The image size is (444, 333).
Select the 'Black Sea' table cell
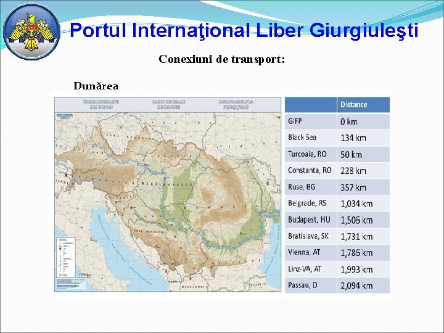[311, 138]
